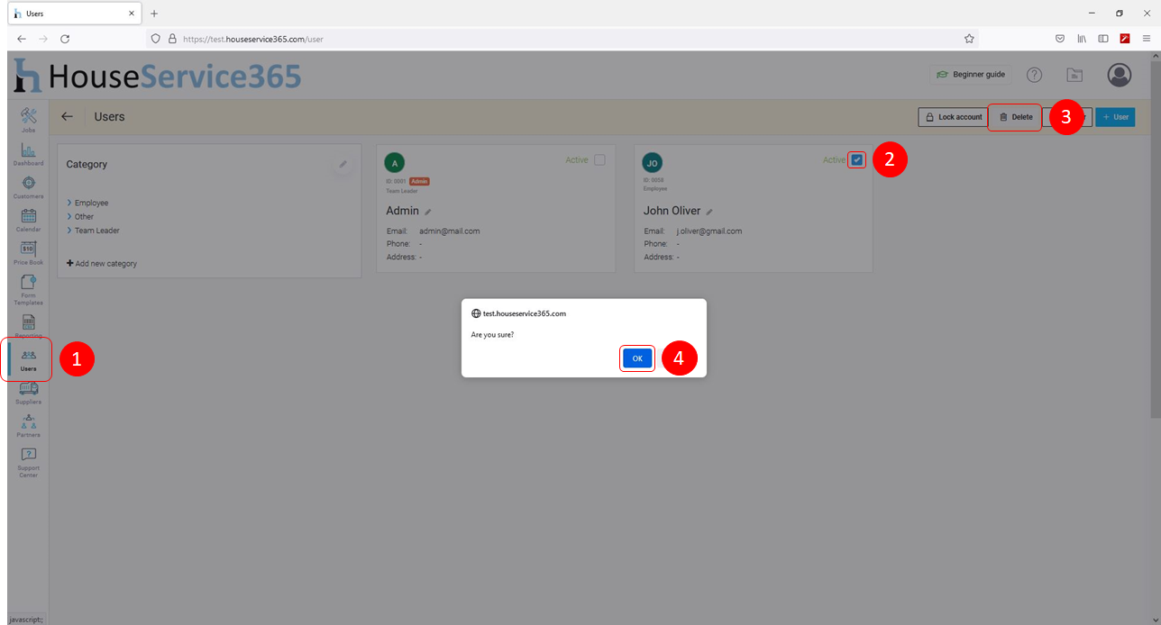
Task: Click the Lock account button
Action: [x=953, y=117]
